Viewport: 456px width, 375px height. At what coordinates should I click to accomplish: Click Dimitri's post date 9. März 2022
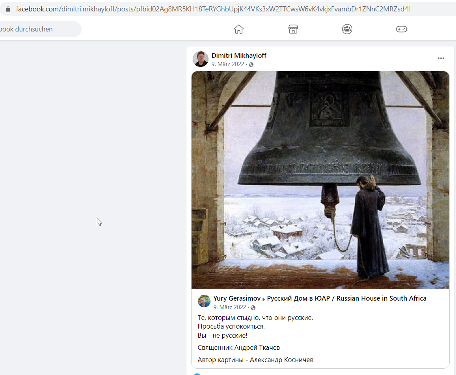point(228,64)
